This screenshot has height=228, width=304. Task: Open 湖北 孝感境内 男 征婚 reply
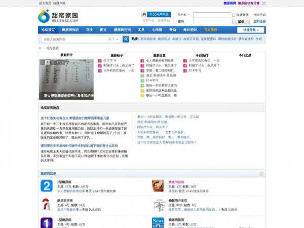[x=161, y=75]
